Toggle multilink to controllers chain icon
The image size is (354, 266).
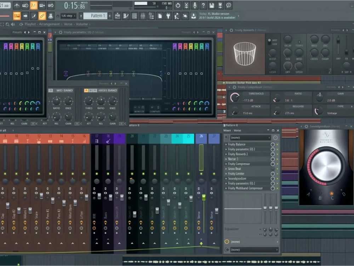pos(42,16)
